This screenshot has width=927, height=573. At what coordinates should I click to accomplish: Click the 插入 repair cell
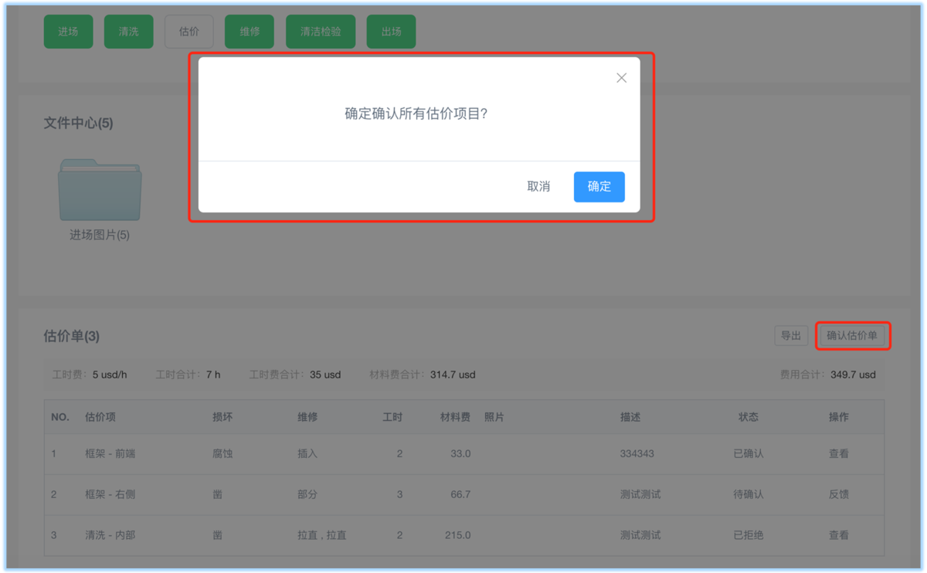tap(307, 453)
